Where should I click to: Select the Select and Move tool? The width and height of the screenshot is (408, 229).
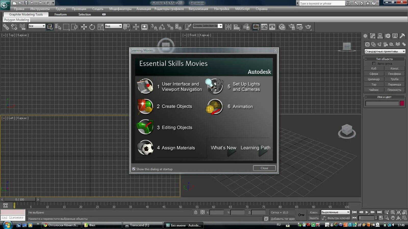84,27
